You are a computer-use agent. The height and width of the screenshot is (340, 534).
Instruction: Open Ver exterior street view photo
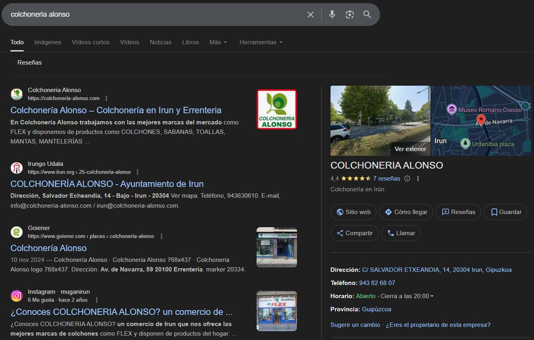pos(380,121)
